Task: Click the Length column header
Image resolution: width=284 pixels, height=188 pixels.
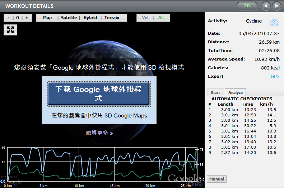Action: (x=225, y=104)
